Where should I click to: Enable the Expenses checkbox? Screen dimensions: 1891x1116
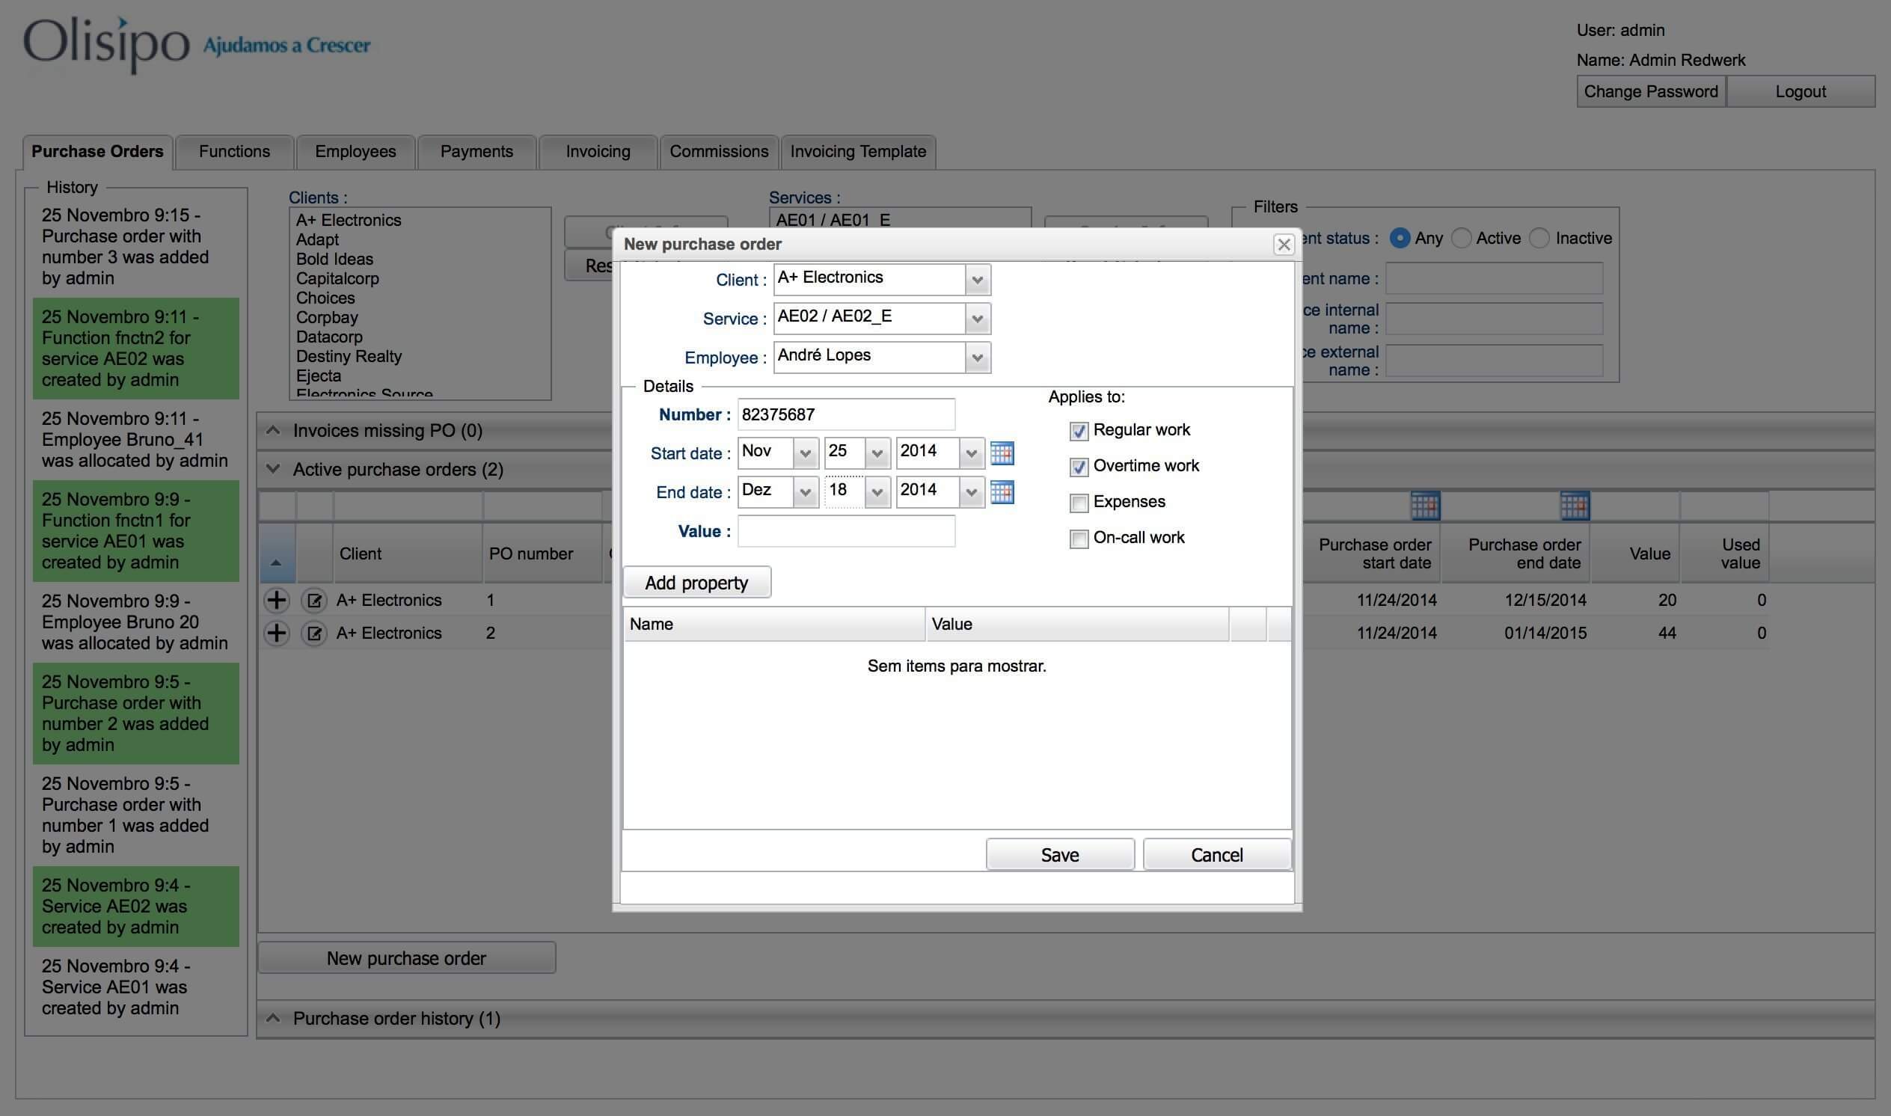(x=1078, y=503)
